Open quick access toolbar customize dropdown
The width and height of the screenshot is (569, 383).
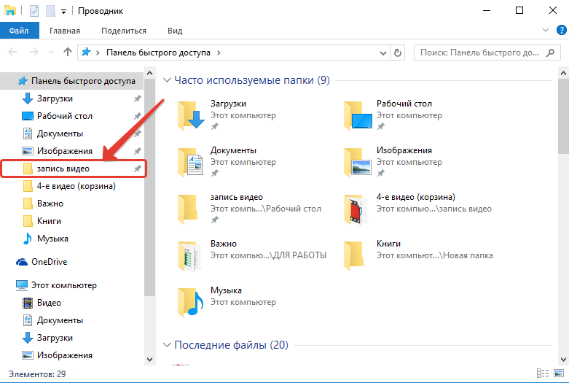tap(63, 12)
